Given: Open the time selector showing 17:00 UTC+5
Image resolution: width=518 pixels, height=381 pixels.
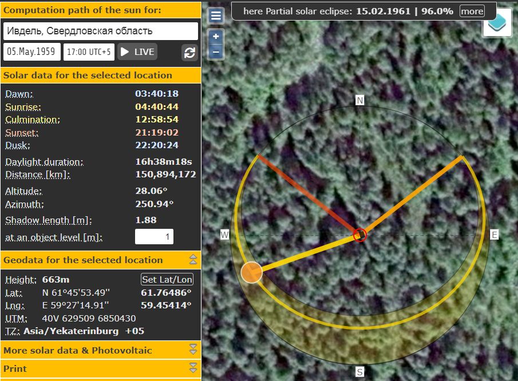Looking at the screenshot, I should [89, 52].
